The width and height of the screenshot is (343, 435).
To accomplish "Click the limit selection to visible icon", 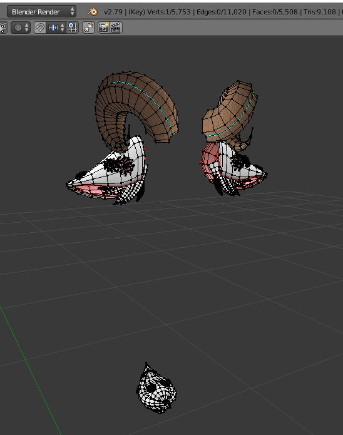I will (x=3, y=28).
